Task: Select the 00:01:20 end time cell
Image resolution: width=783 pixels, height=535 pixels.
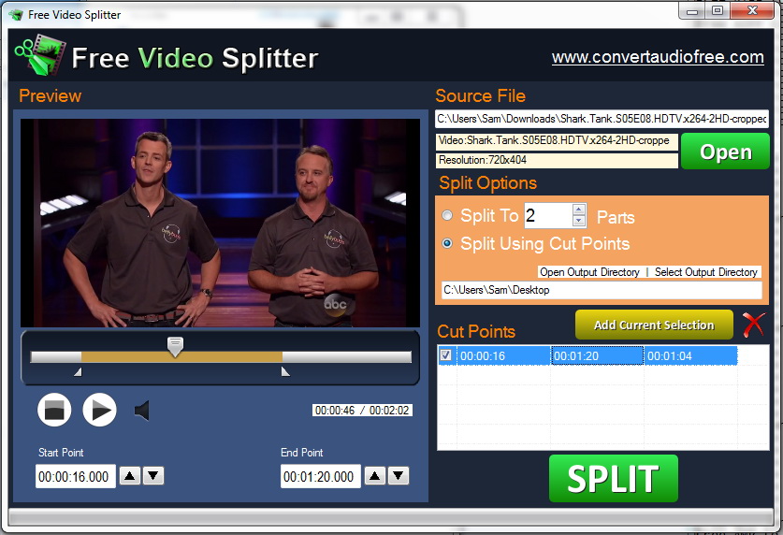Action: [597, 355]
